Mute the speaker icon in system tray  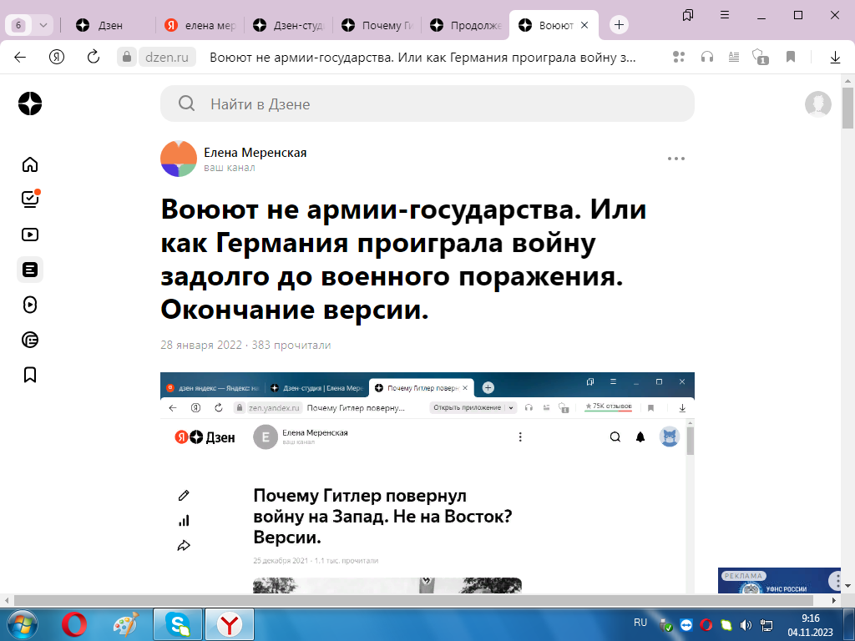pos(746,623)
